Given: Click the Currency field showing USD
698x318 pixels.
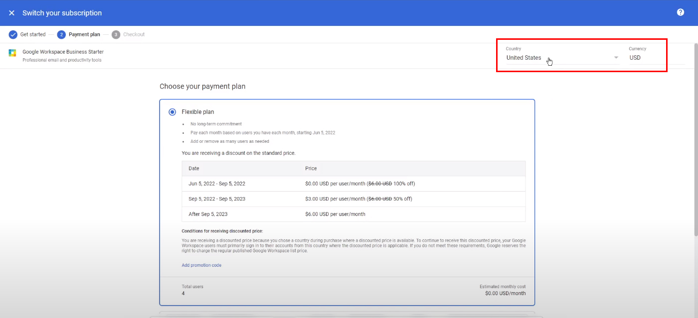Looking at the screenshot, I should tap(657, 58).
